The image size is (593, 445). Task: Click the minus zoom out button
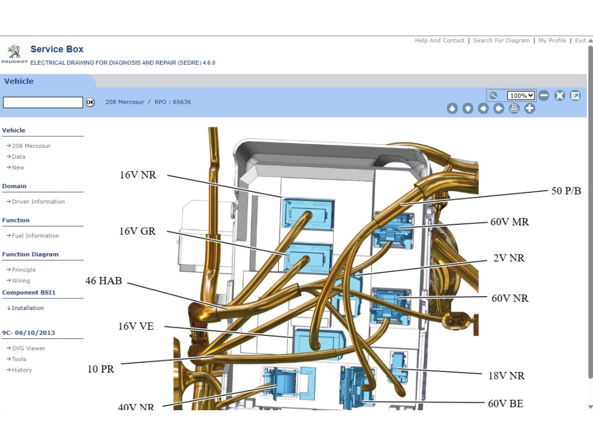(544, 96)
